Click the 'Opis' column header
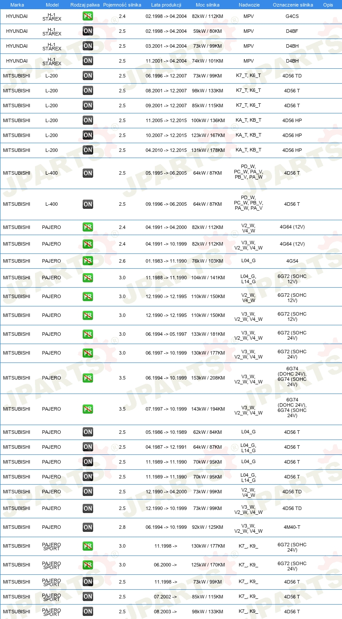342x619 pixels. [328, 5]
